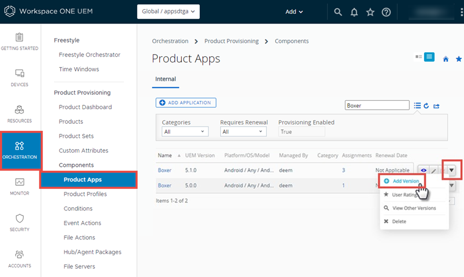
Task: Click the Product Provisioning breadcrumb
Action: click(231, 41)
